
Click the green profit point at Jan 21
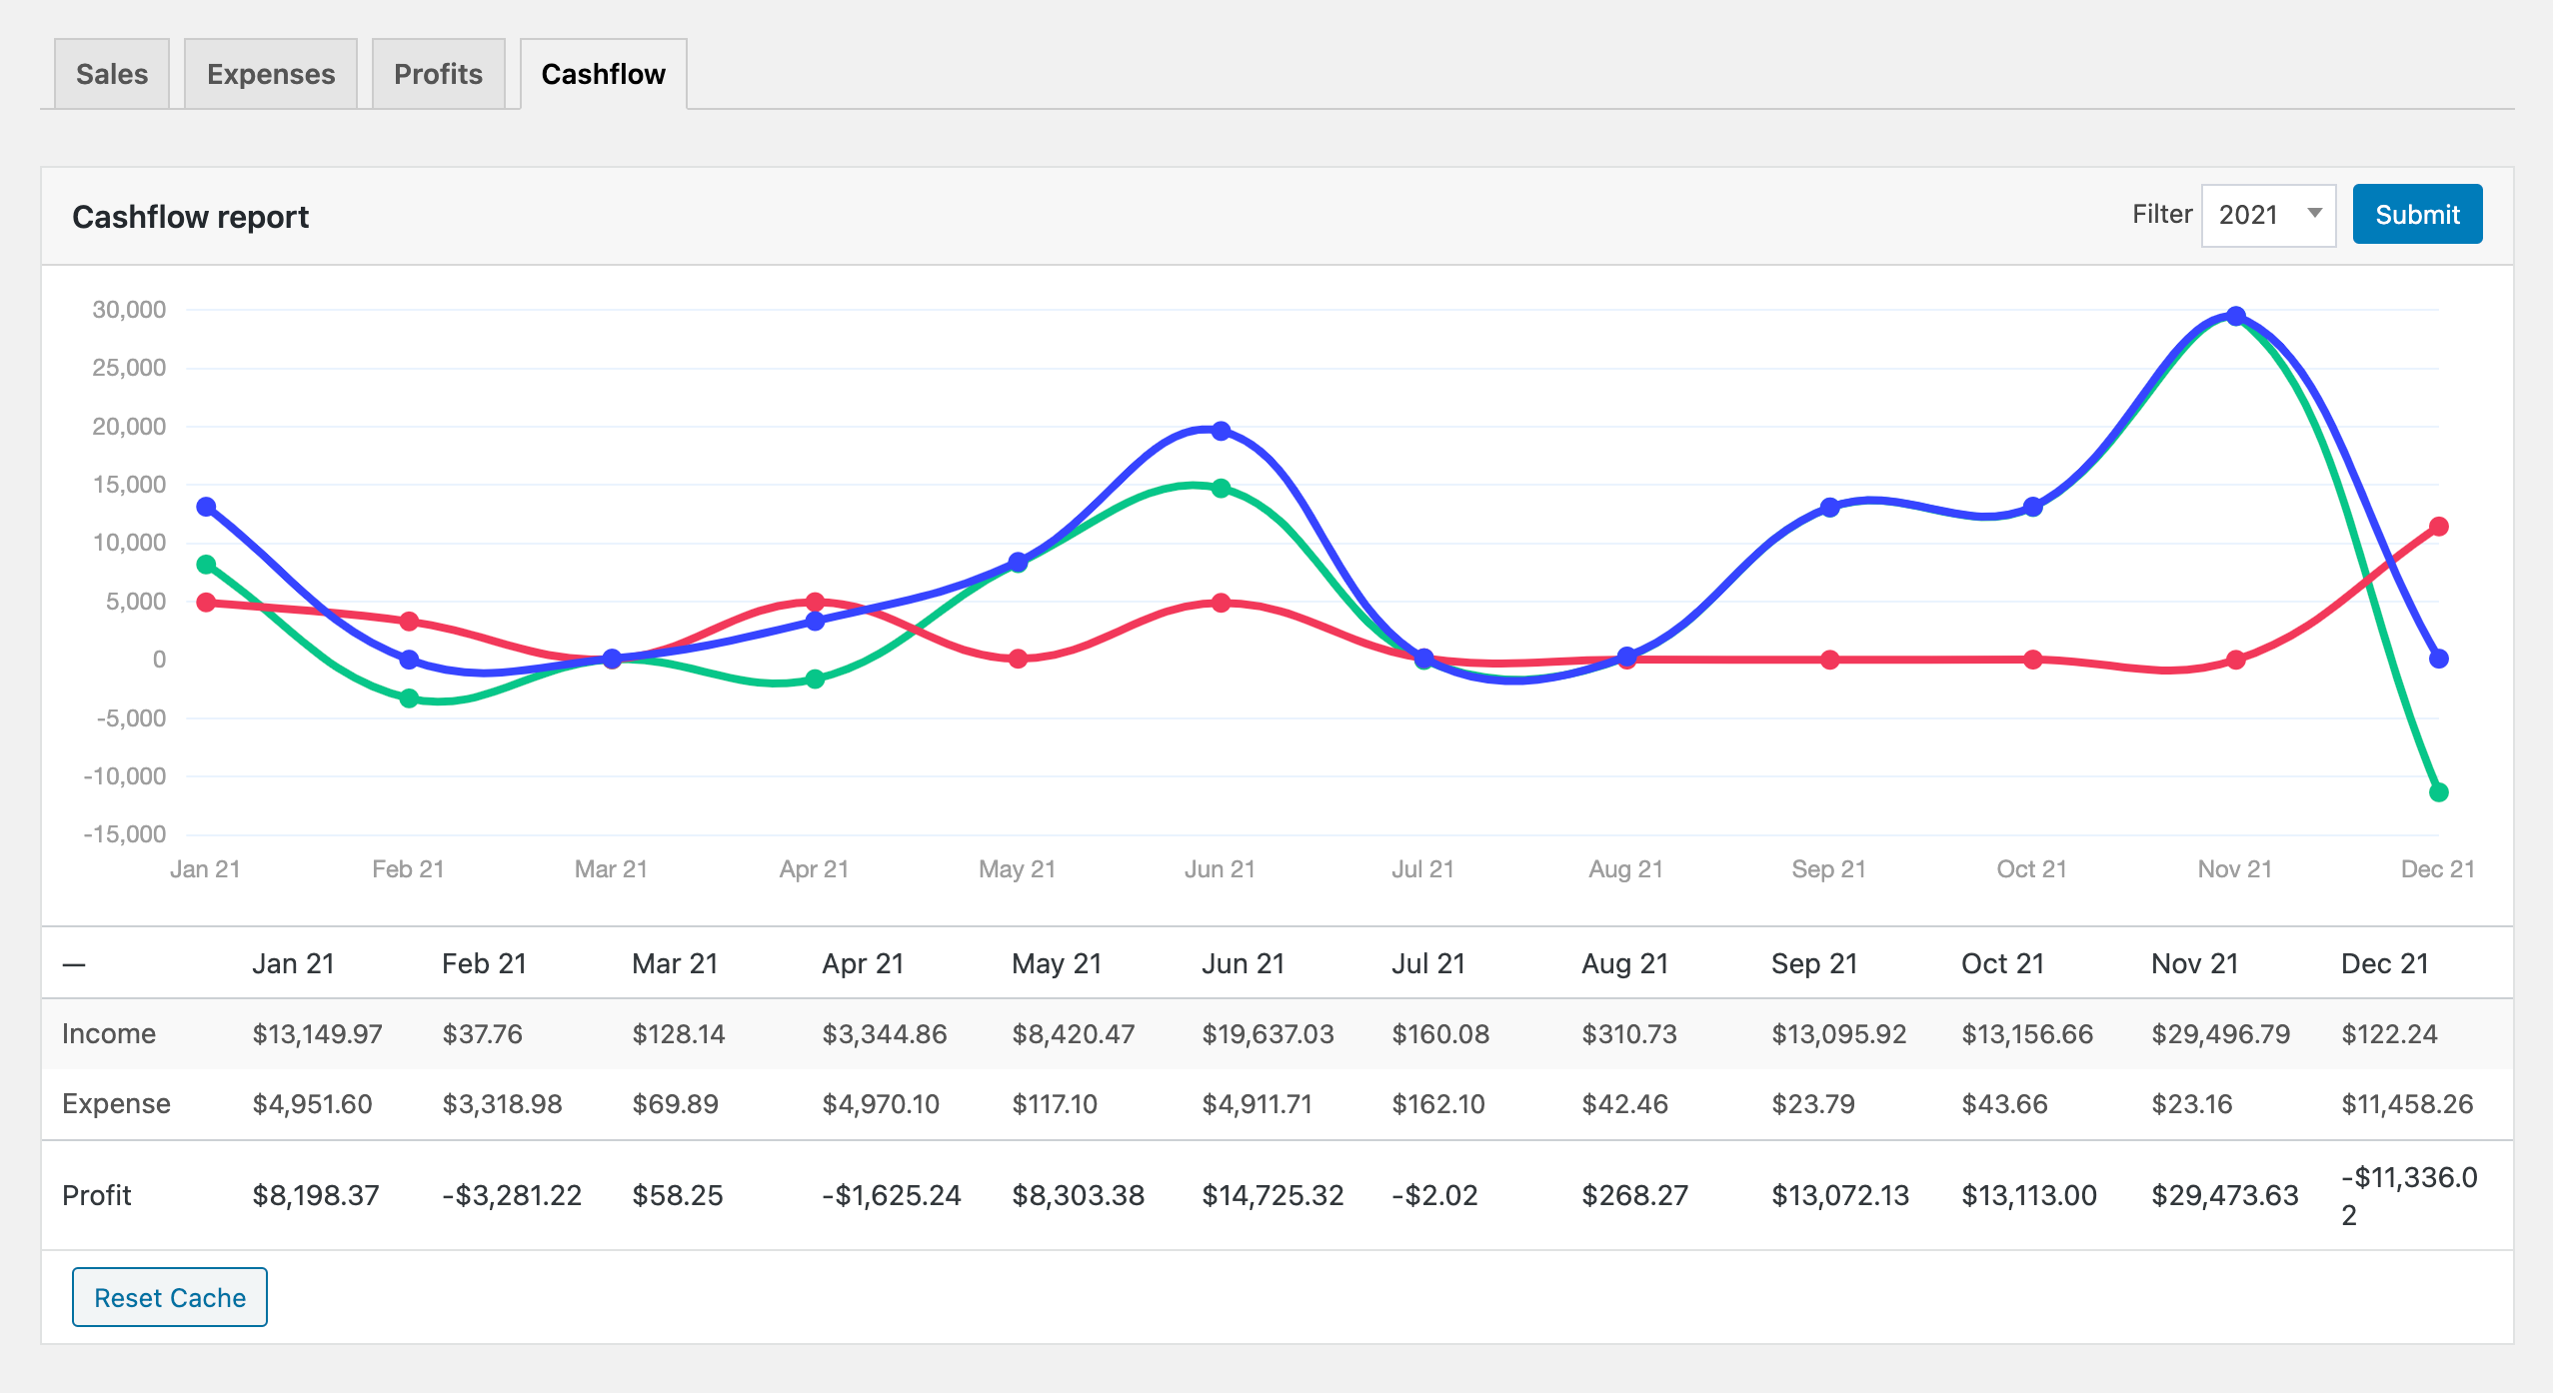click(206, 564)
